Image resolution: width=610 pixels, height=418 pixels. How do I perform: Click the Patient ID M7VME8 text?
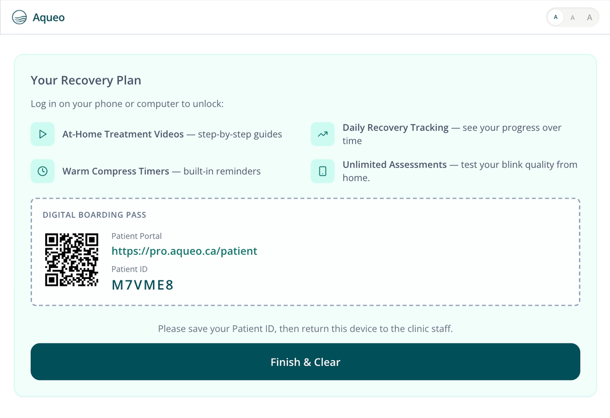click(x=142, y=284)
